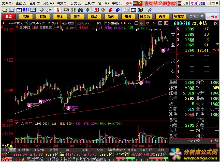Click the traffic light icon

(66, 10)
